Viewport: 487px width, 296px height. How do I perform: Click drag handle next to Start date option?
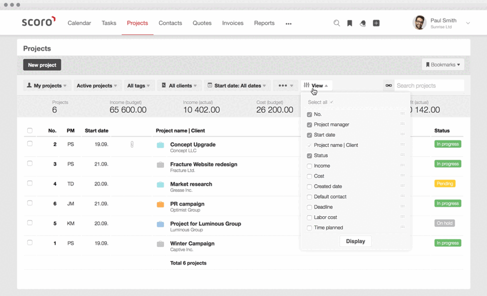(402, 134)
